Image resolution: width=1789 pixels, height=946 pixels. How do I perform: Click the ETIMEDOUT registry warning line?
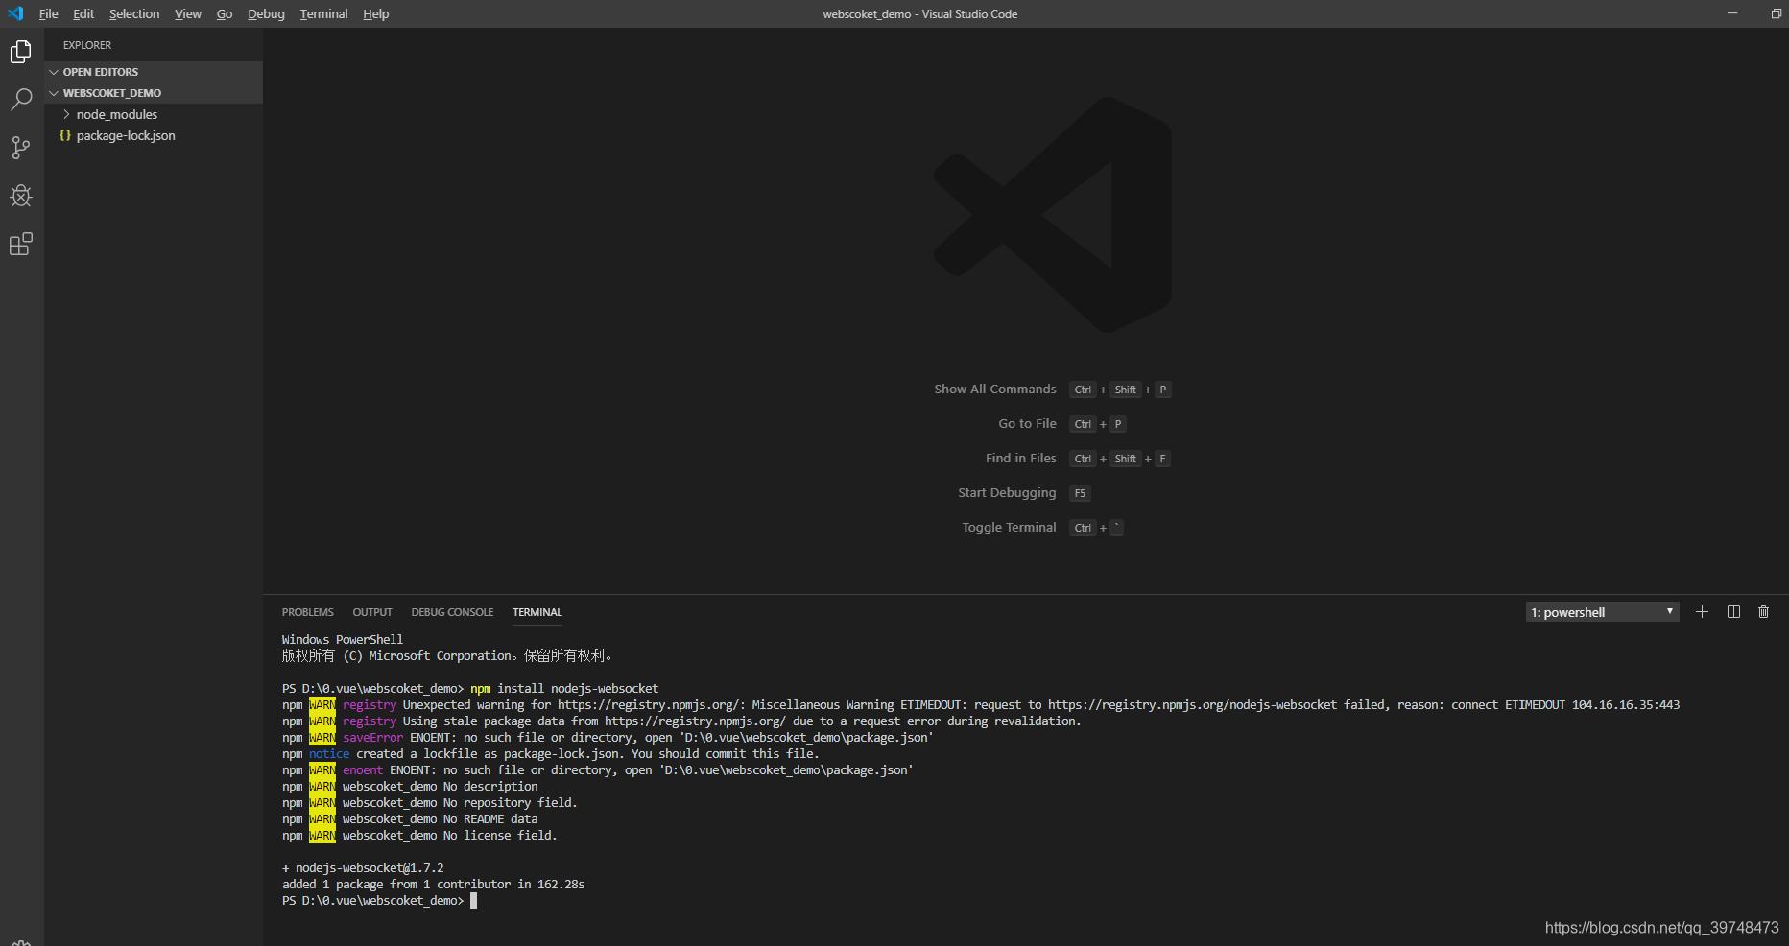tap(981, 705)
